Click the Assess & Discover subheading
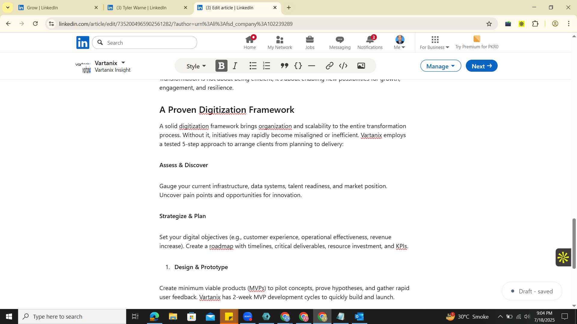The height and width of the screenshot is (324, 577). click(184, 165)
